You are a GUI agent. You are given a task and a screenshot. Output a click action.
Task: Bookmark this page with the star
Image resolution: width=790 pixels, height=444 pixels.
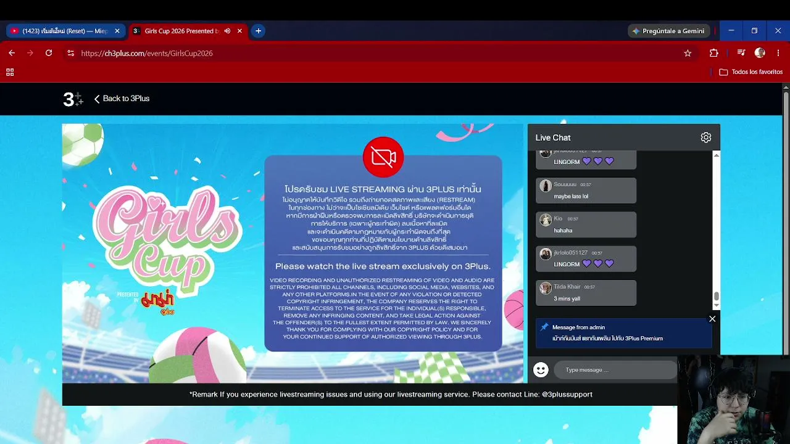688,53
